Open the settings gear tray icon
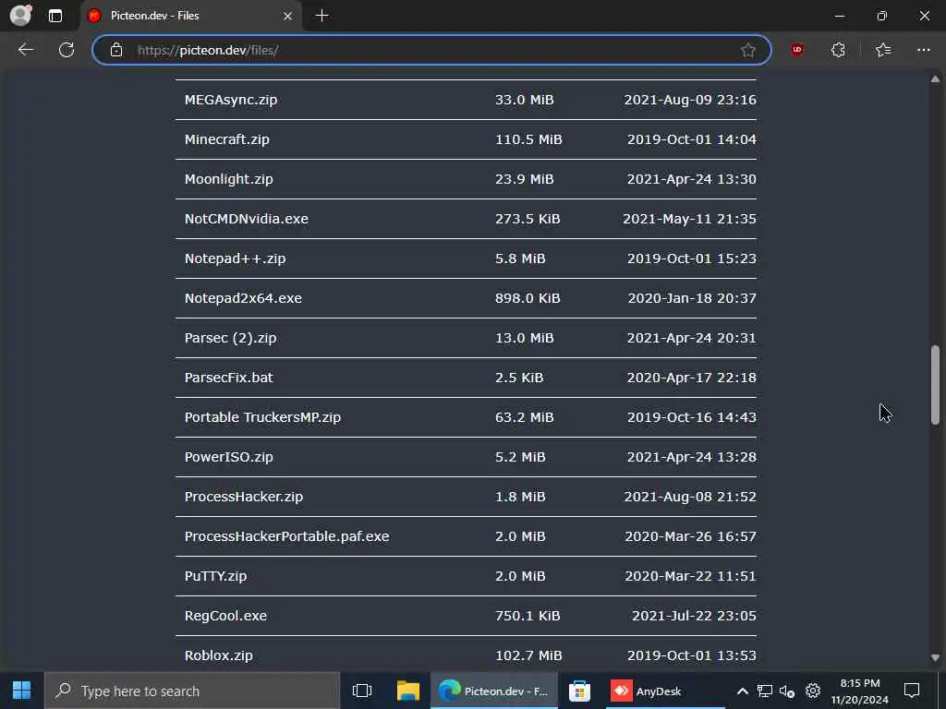946x709 pixels. (x=813, y=691)
